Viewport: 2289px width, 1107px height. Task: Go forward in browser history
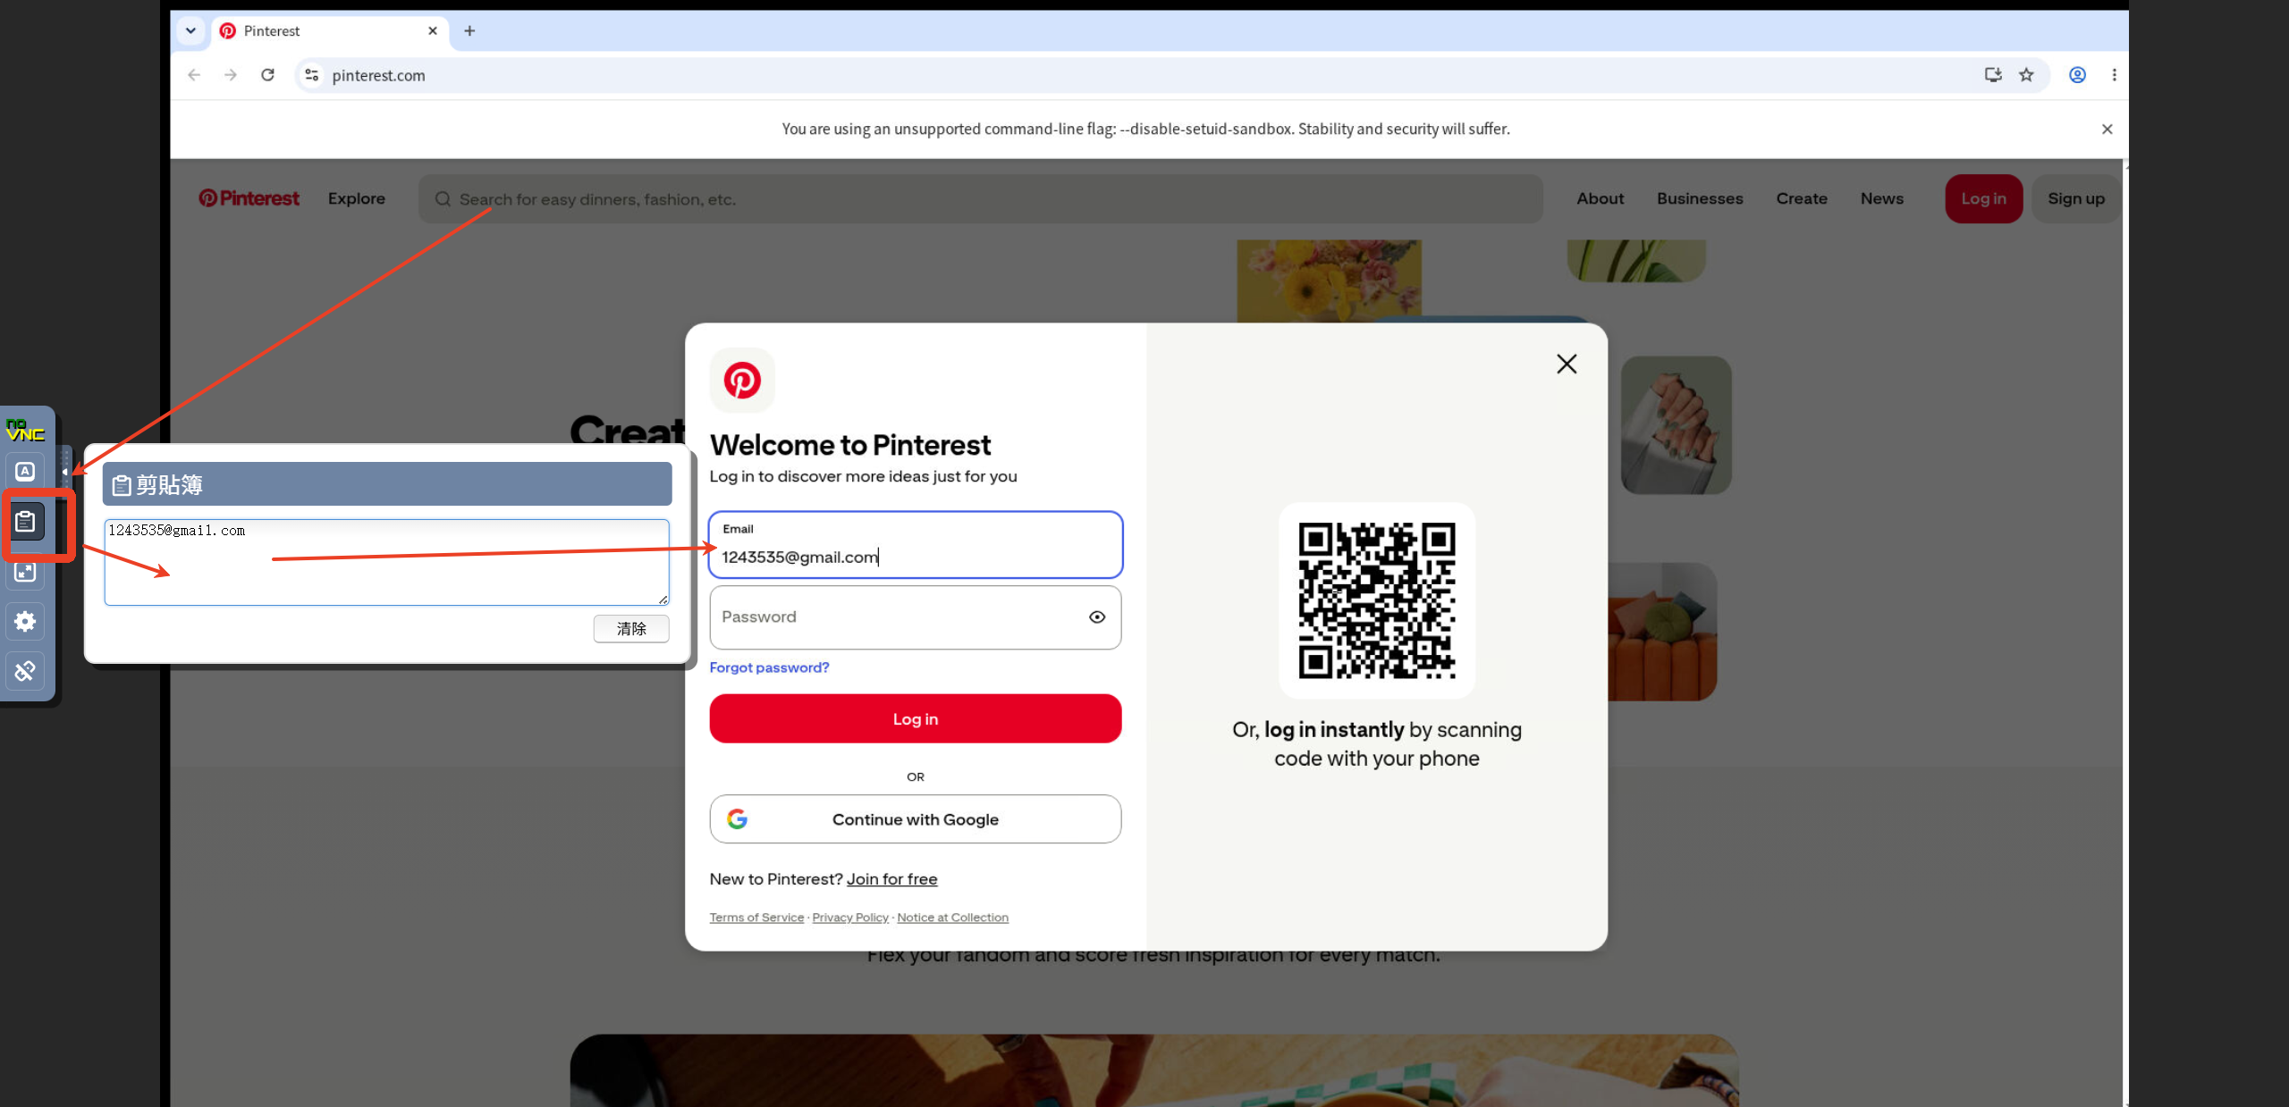(x=231, y=75)
